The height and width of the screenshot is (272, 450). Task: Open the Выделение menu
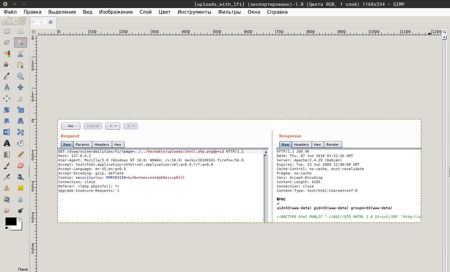pos(62,12)
